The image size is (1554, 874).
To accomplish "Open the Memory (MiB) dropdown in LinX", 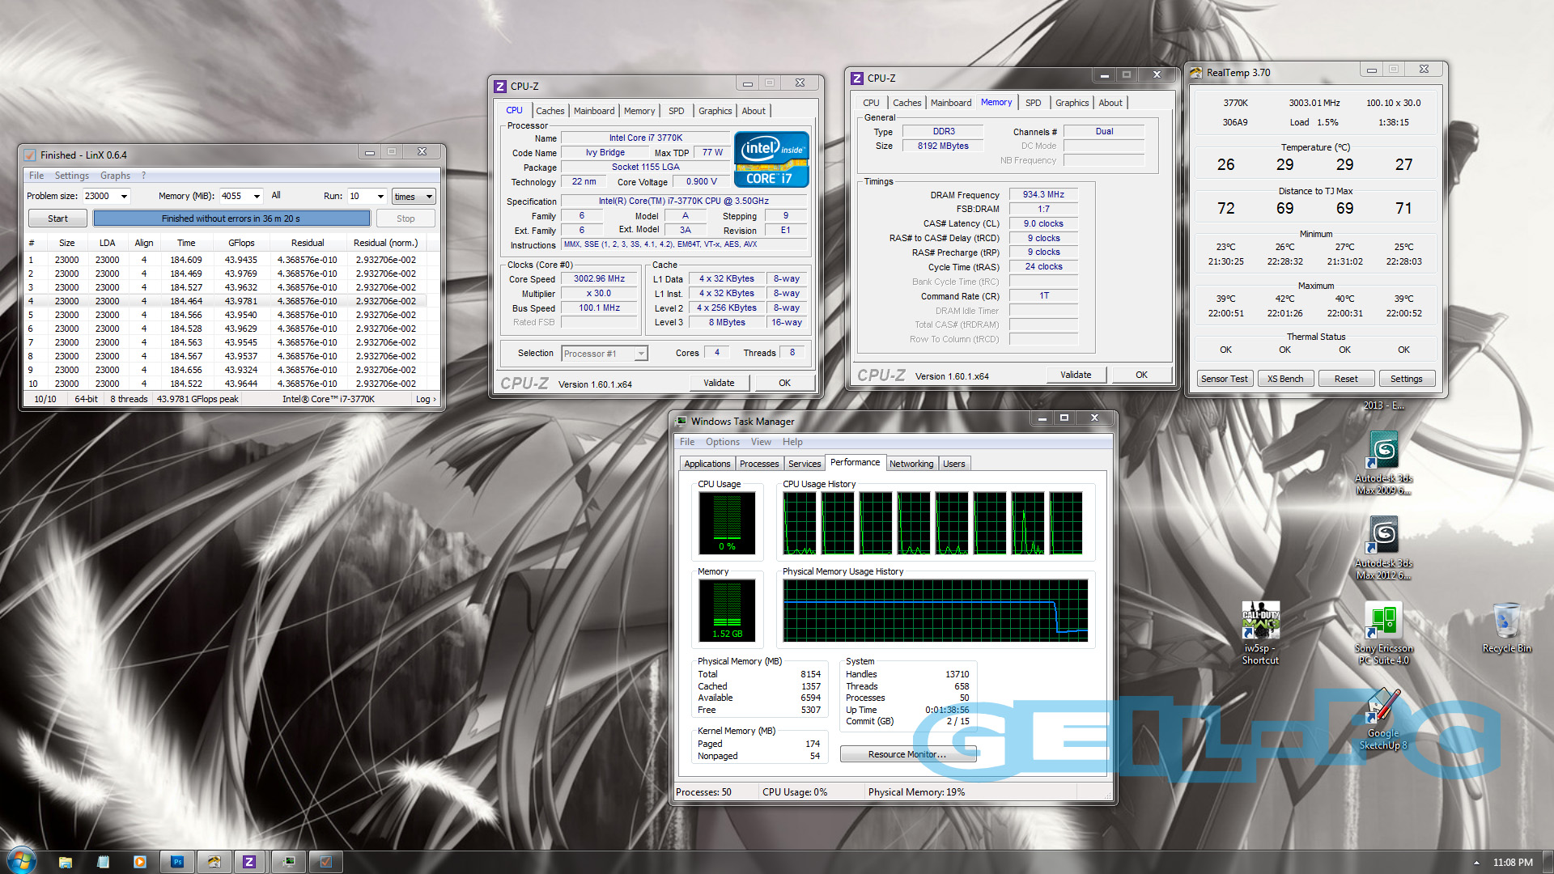I will [257, 197].
